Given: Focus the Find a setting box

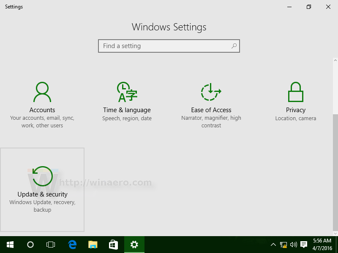Looking at the screenshot, I should pyautogui.click(x=169, y=46).
